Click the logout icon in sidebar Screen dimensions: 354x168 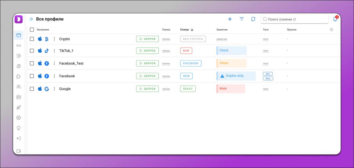click(19, 138)
